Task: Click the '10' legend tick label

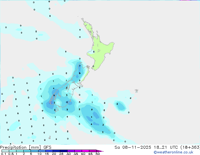Action: tap(39, 154)
